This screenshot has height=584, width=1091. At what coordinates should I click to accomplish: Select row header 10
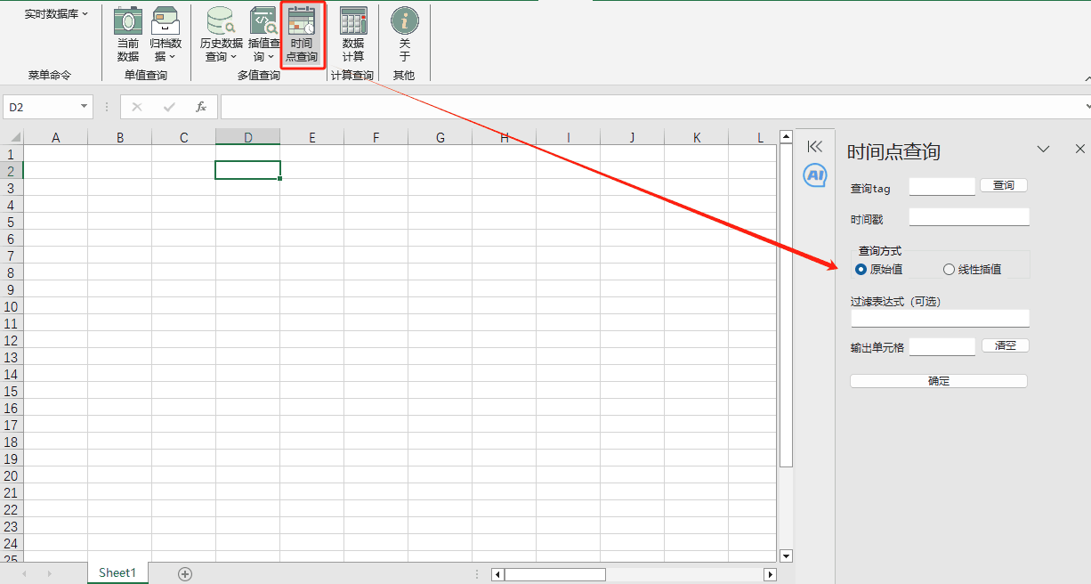click(x=11, y=306)
